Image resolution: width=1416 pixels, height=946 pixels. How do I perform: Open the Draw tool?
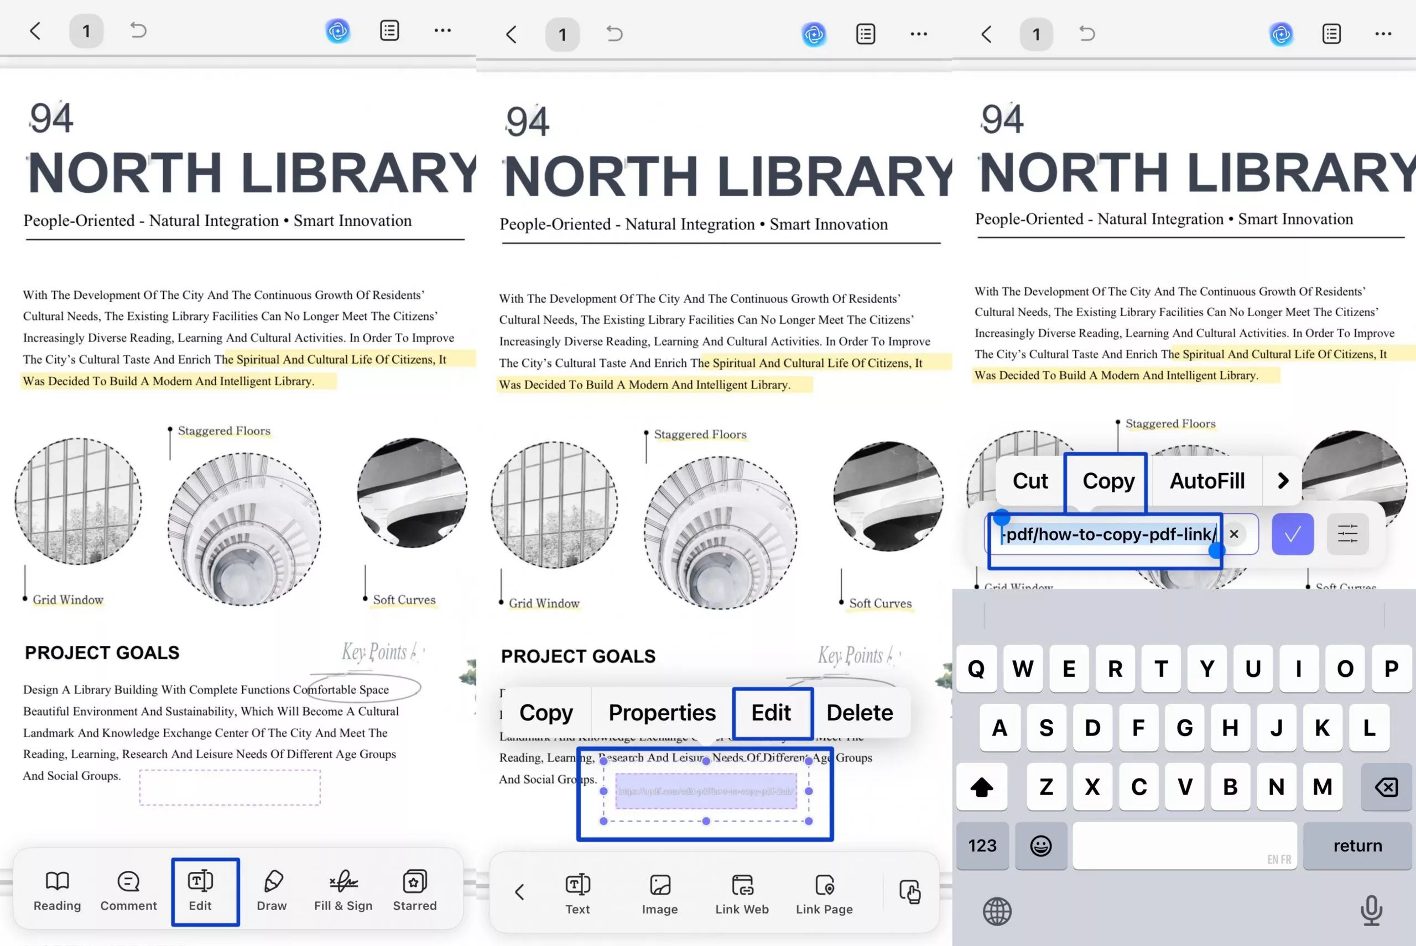coord(271,892)
